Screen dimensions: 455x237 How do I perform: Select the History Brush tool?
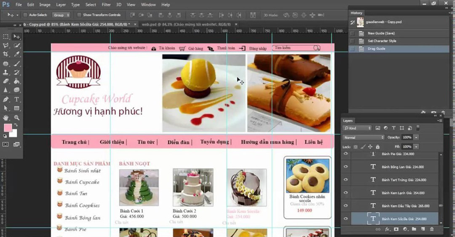point(16,72)
